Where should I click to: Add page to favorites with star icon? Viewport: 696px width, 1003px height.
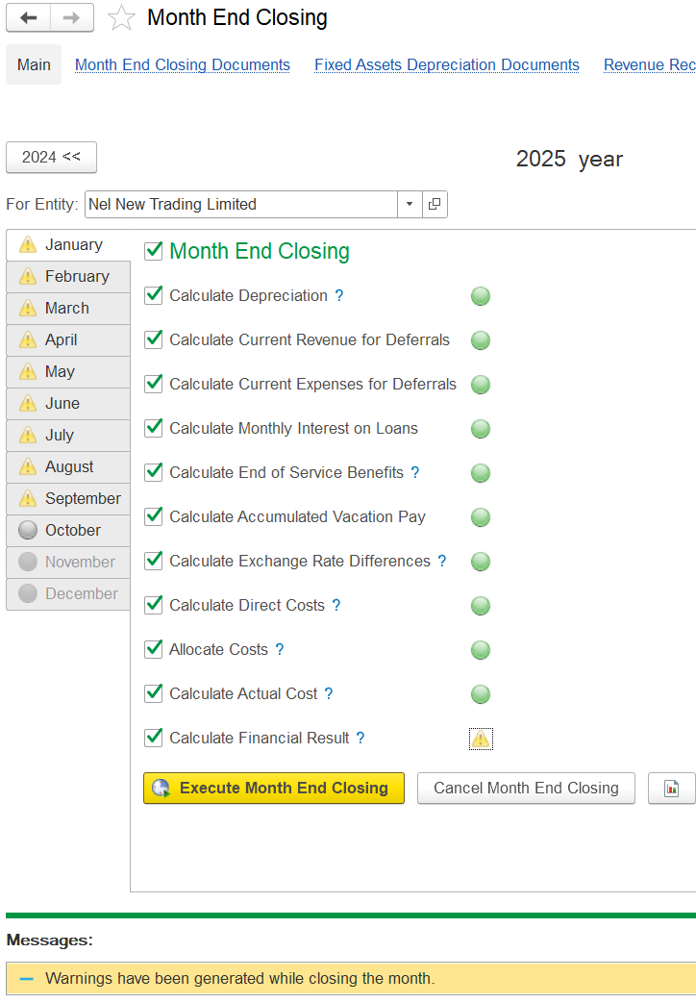pyautogui.click(x=121, y=18)
